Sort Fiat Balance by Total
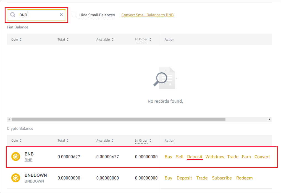The height and width of the screenshot is (193, 281). coord(68,39)
